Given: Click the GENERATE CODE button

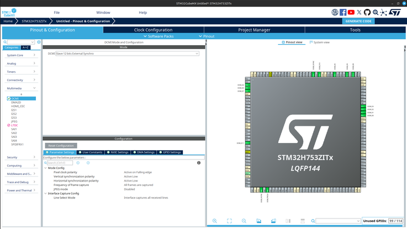Looking at the screenshot, I should [x=358, y=22].
